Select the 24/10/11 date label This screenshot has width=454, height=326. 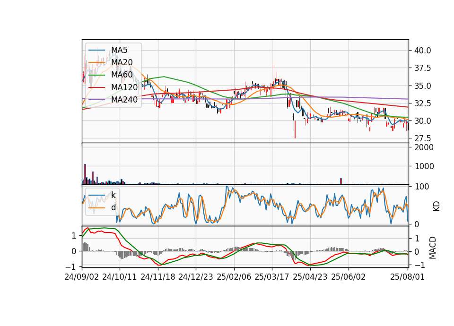click(120, 277)
